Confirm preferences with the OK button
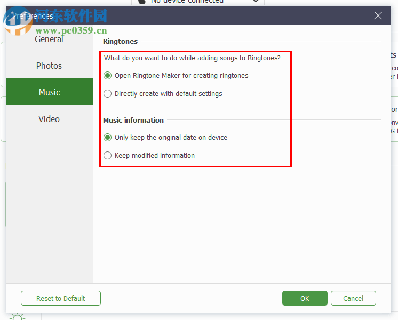Image resolution: width=398 pixels, height=320 pixels. coord(305,298)
